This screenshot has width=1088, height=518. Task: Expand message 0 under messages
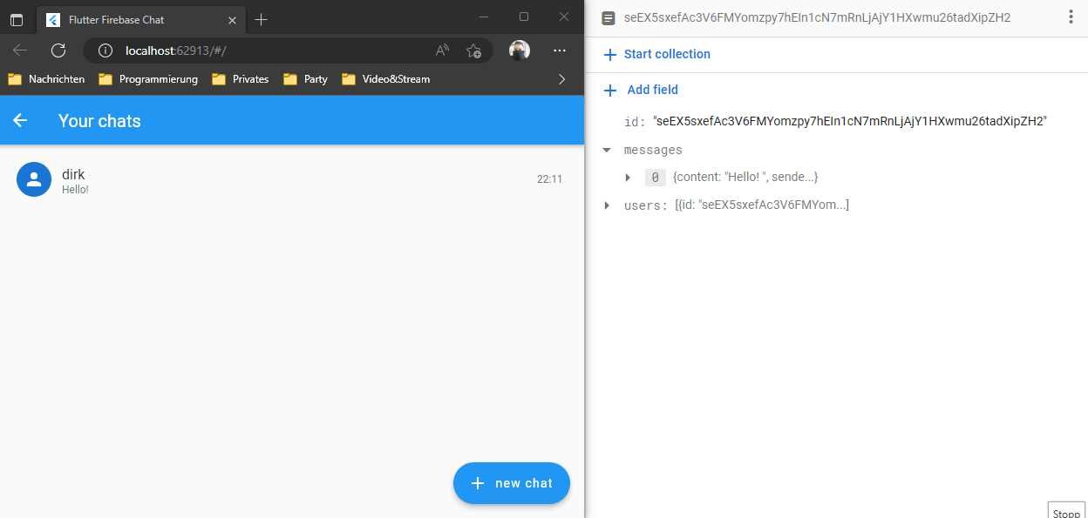tap(629, 178)
